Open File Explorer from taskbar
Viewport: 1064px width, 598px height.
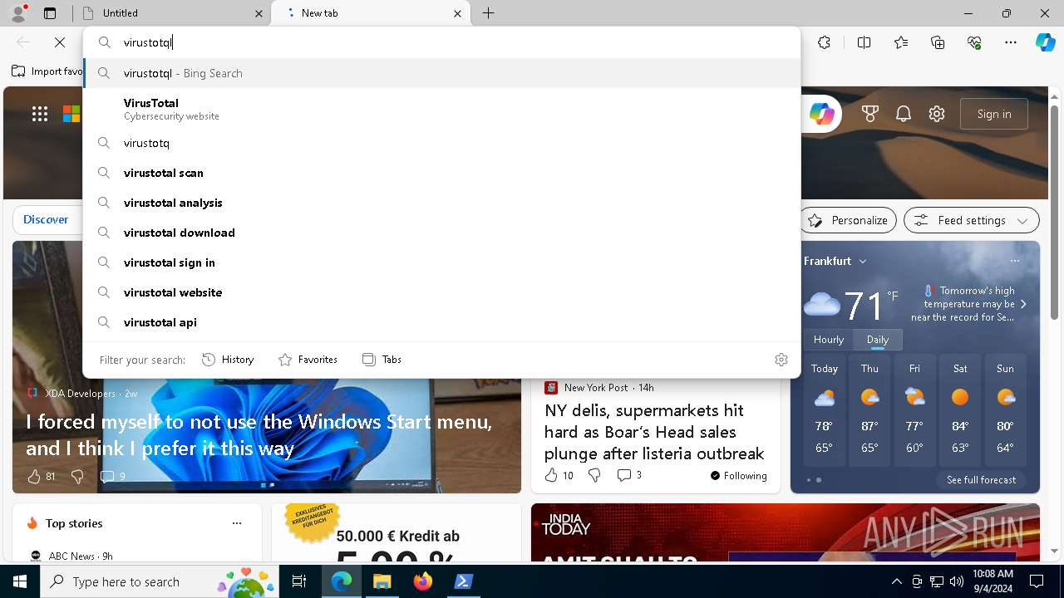click(x=382, y=581)
